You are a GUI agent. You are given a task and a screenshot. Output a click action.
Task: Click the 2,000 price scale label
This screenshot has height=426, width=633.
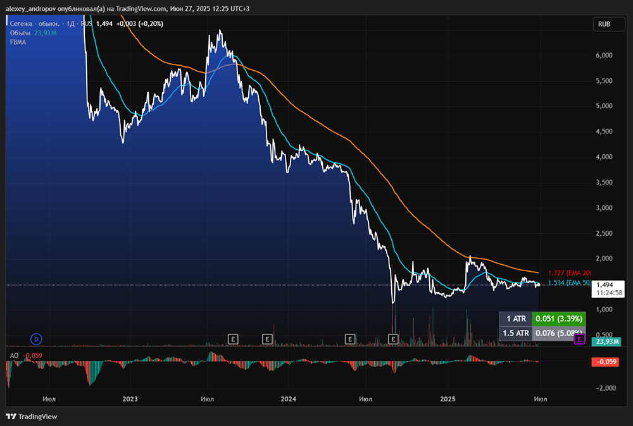tap(604, 259)
